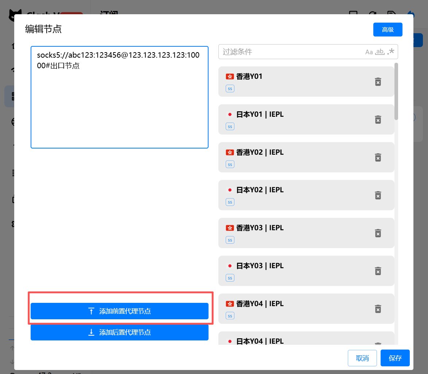Click 添加后置代理节点 button
This screenshot has width=428, height=374.
120,332
